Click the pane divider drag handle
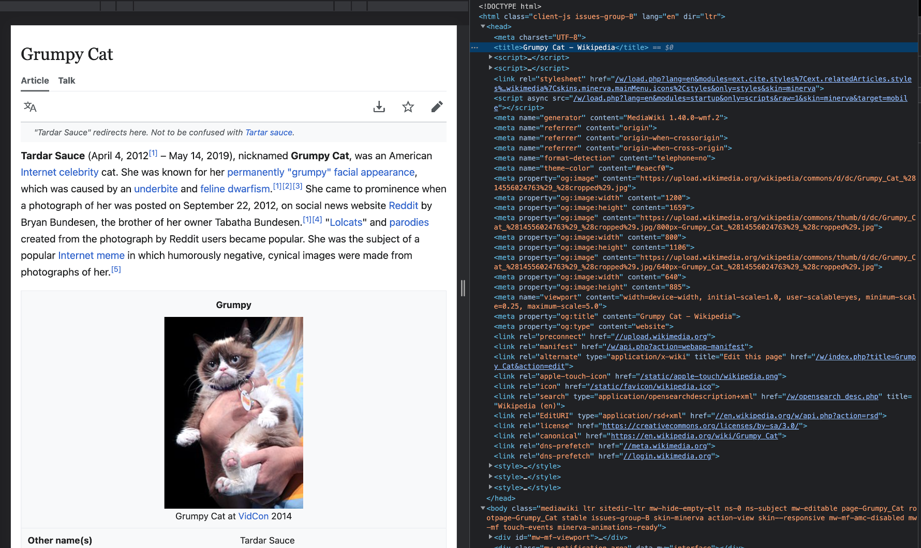The width and height of the screenshot is (921, 548). click(x=463, y=288)
